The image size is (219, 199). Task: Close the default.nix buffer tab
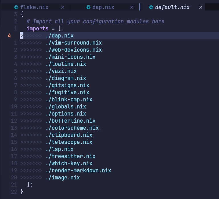click(x=200, y=7)
